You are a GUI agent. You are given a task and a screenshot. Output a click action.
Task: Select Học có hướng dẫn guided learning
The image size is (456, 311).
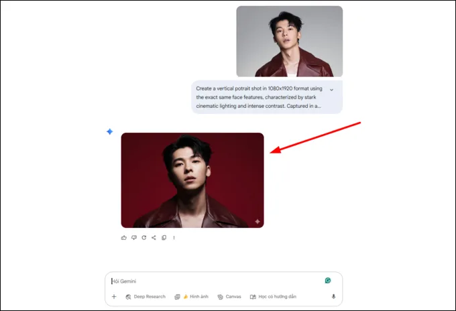(273, 296)
